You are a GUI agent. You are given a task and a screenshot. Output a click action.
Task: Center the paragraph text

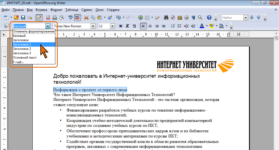click(150, 26)
